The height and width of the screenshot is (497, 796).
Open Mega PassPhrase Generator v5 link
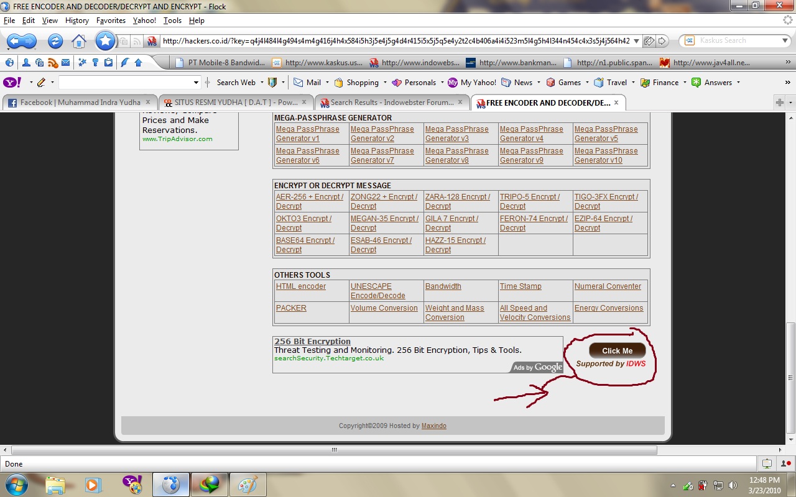pyautogui.click(x=606, y=134)
